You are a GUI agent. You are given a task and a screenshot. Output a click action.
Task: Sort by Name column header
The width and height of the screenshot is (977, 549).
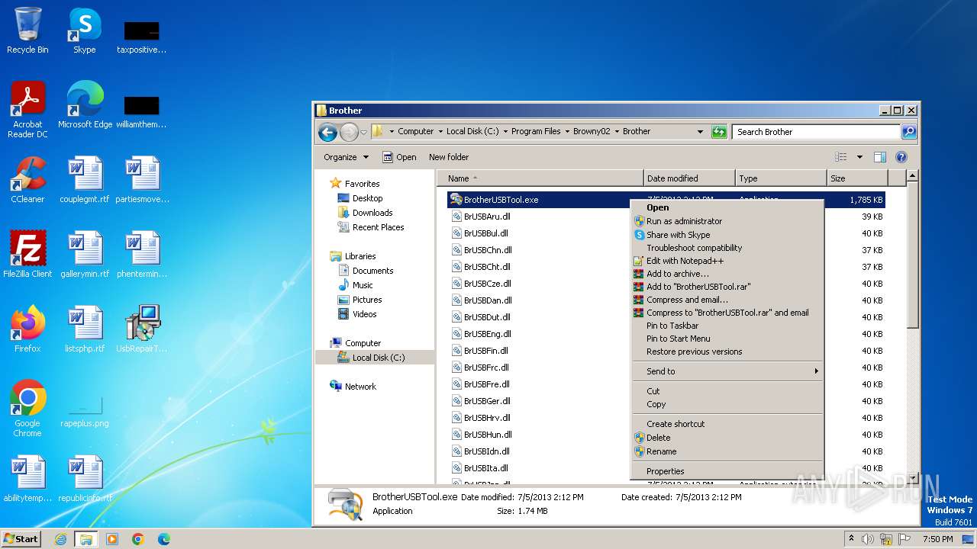tap(540, 178)
